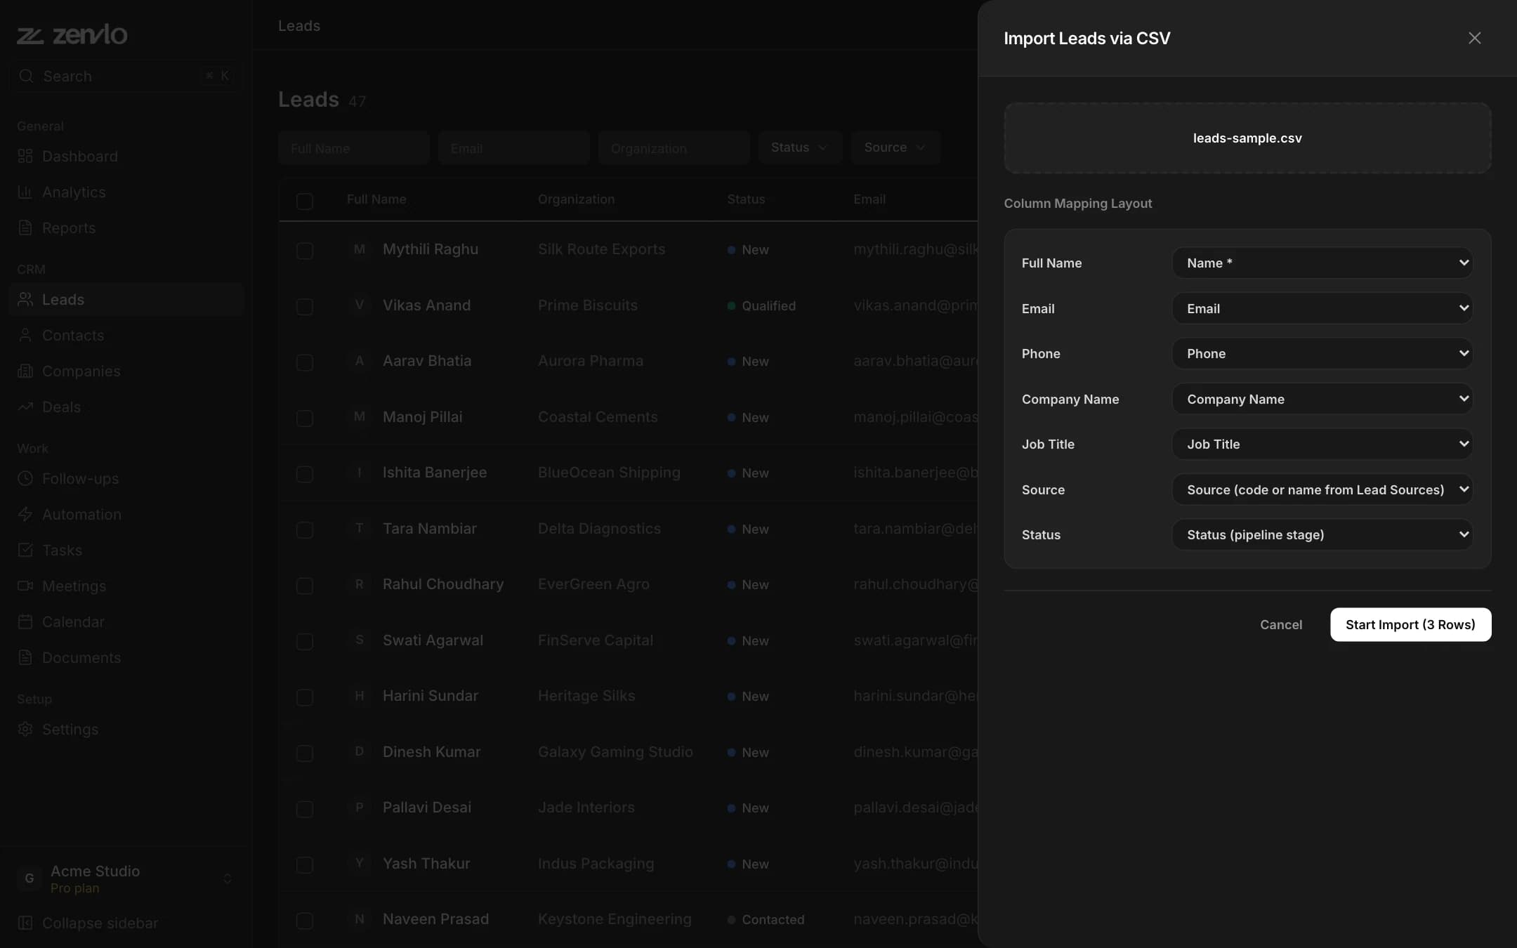Open the Acme Studio workspace switcher
The width and height of the screenshot is (1517, 948).
tap(125, 878)
